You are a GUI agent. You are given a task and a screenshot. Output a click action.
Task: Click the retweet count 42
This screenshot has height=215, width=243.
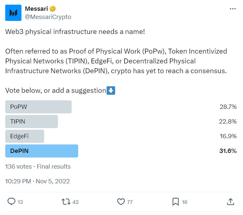[76, 202]
